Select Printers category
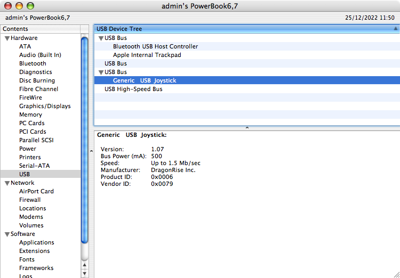The height and width of the screenshot is (278, 400). click(30, 157)
